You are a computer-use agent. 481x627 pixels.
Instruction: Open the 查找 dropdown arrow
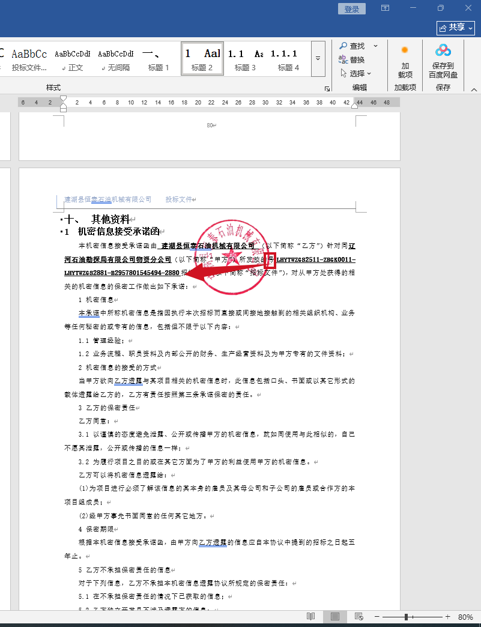(x=375, y=46)
